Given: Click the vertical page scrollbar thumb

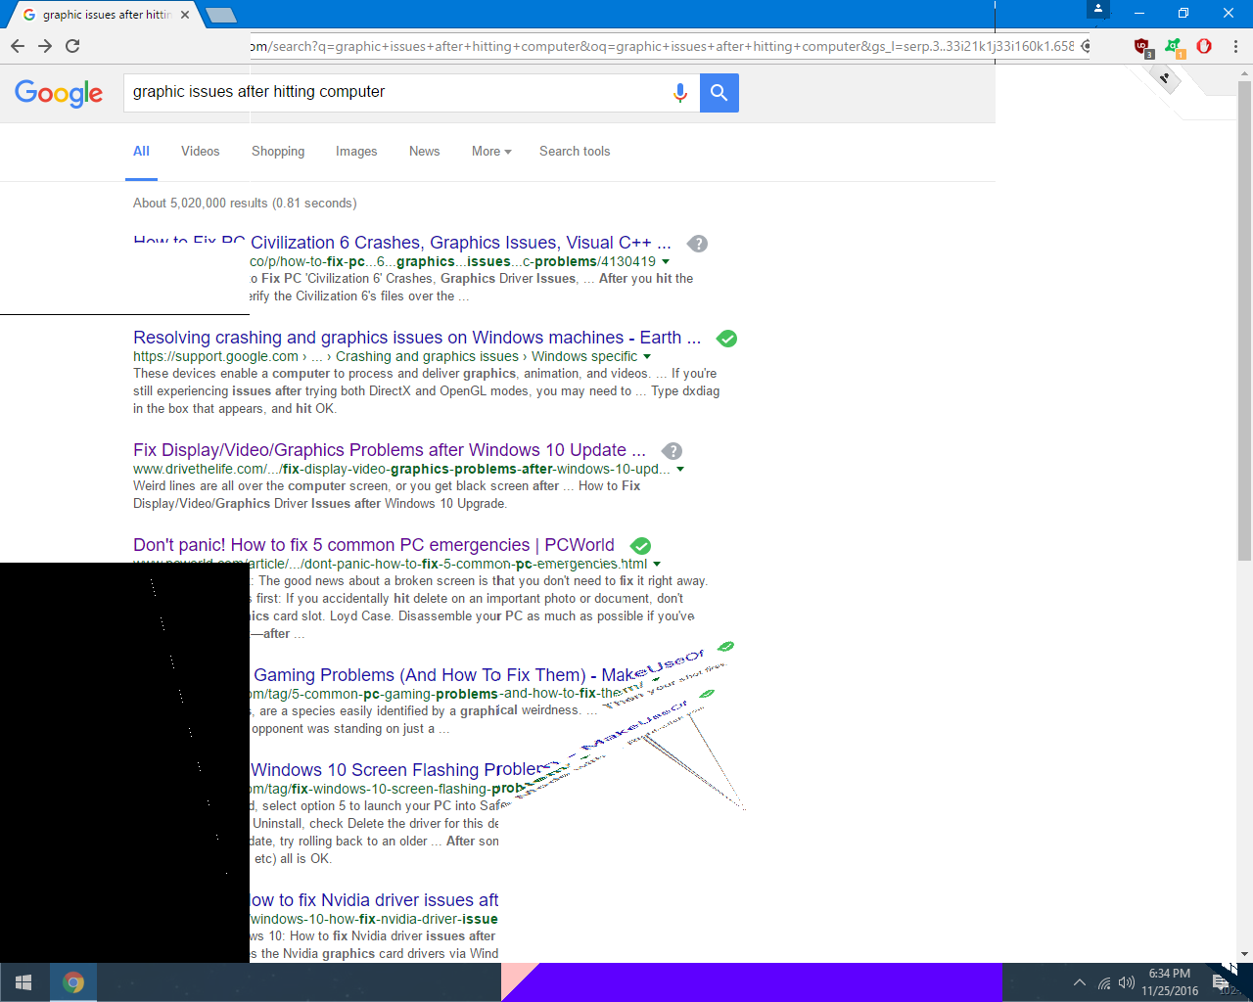Looking at the screenshot, I should [1244, 320].
